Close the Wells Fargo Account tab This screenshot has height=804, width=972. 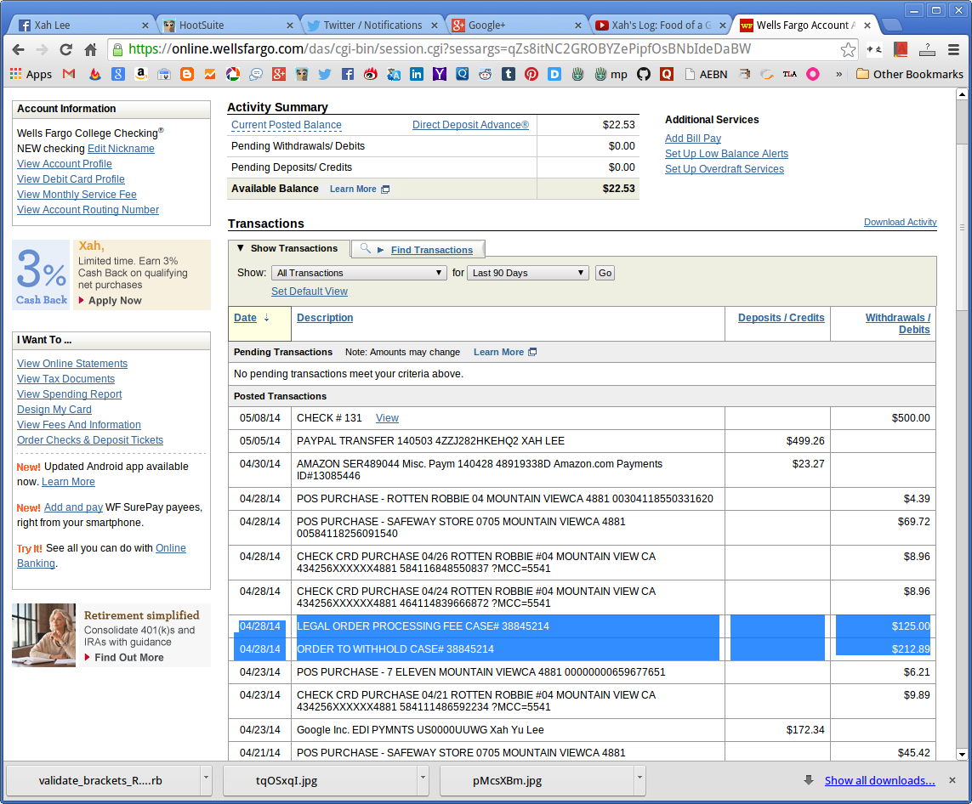[x=867, y=25]
